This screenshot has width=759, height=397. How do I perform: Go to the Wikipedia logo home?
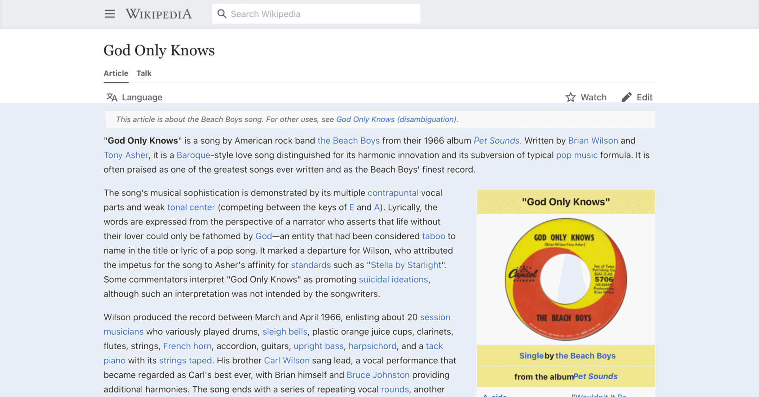(159, 14)
